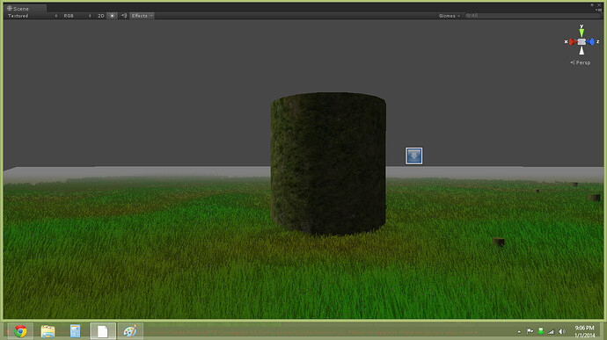Open the Textured draw mode dropdown
The height and width of the screenshot is (340, 607).
[33, 16]
